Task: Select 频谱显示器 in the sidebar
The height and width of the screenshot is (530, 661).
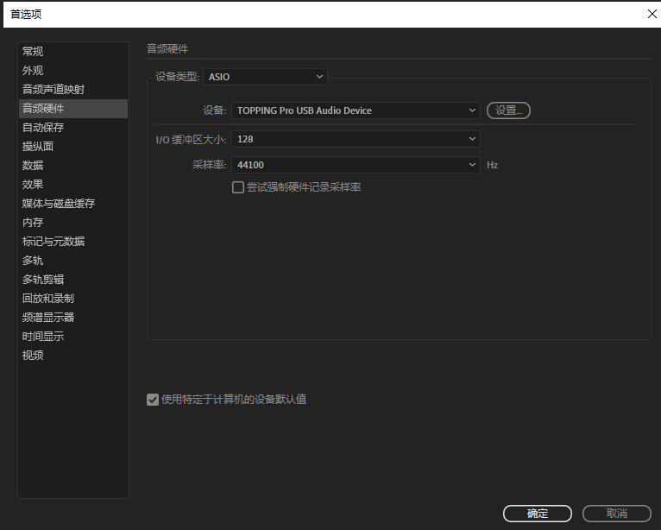Action: click(48, 318)
